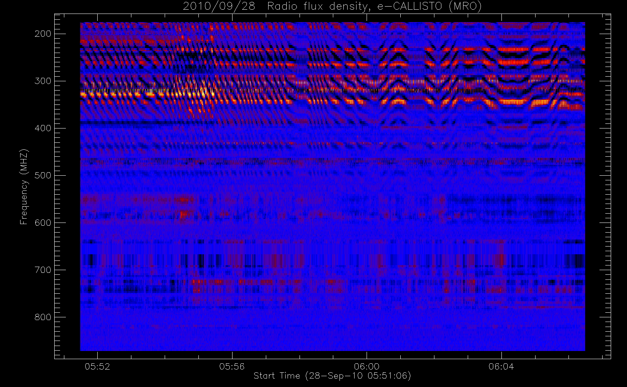Viewport: 627px width, 387px height.
Task: Click the 05:56 time tick label
Action: tap(232, 366)
